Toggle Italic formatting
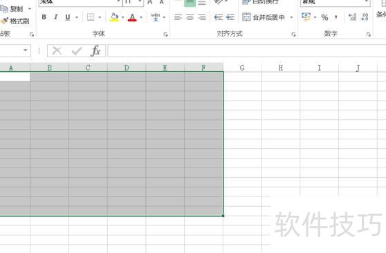Image resolution: width=386 pixels, height=253 pixels. 56,17
